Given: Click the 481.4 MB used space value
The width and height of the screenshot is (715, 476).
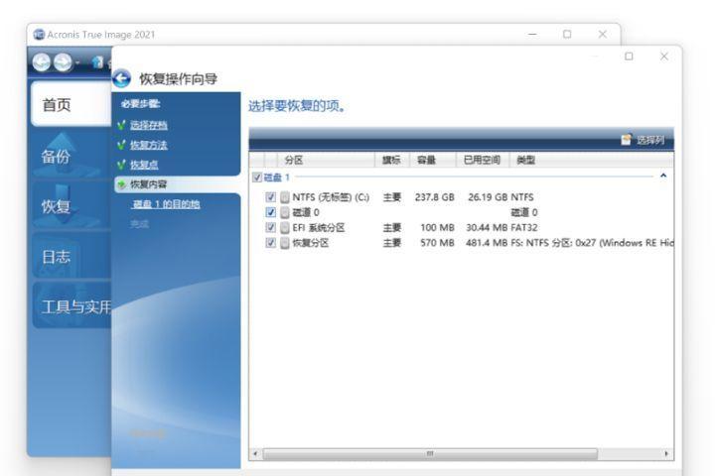Looking at the screenshot, I should [x=487, y=243].
